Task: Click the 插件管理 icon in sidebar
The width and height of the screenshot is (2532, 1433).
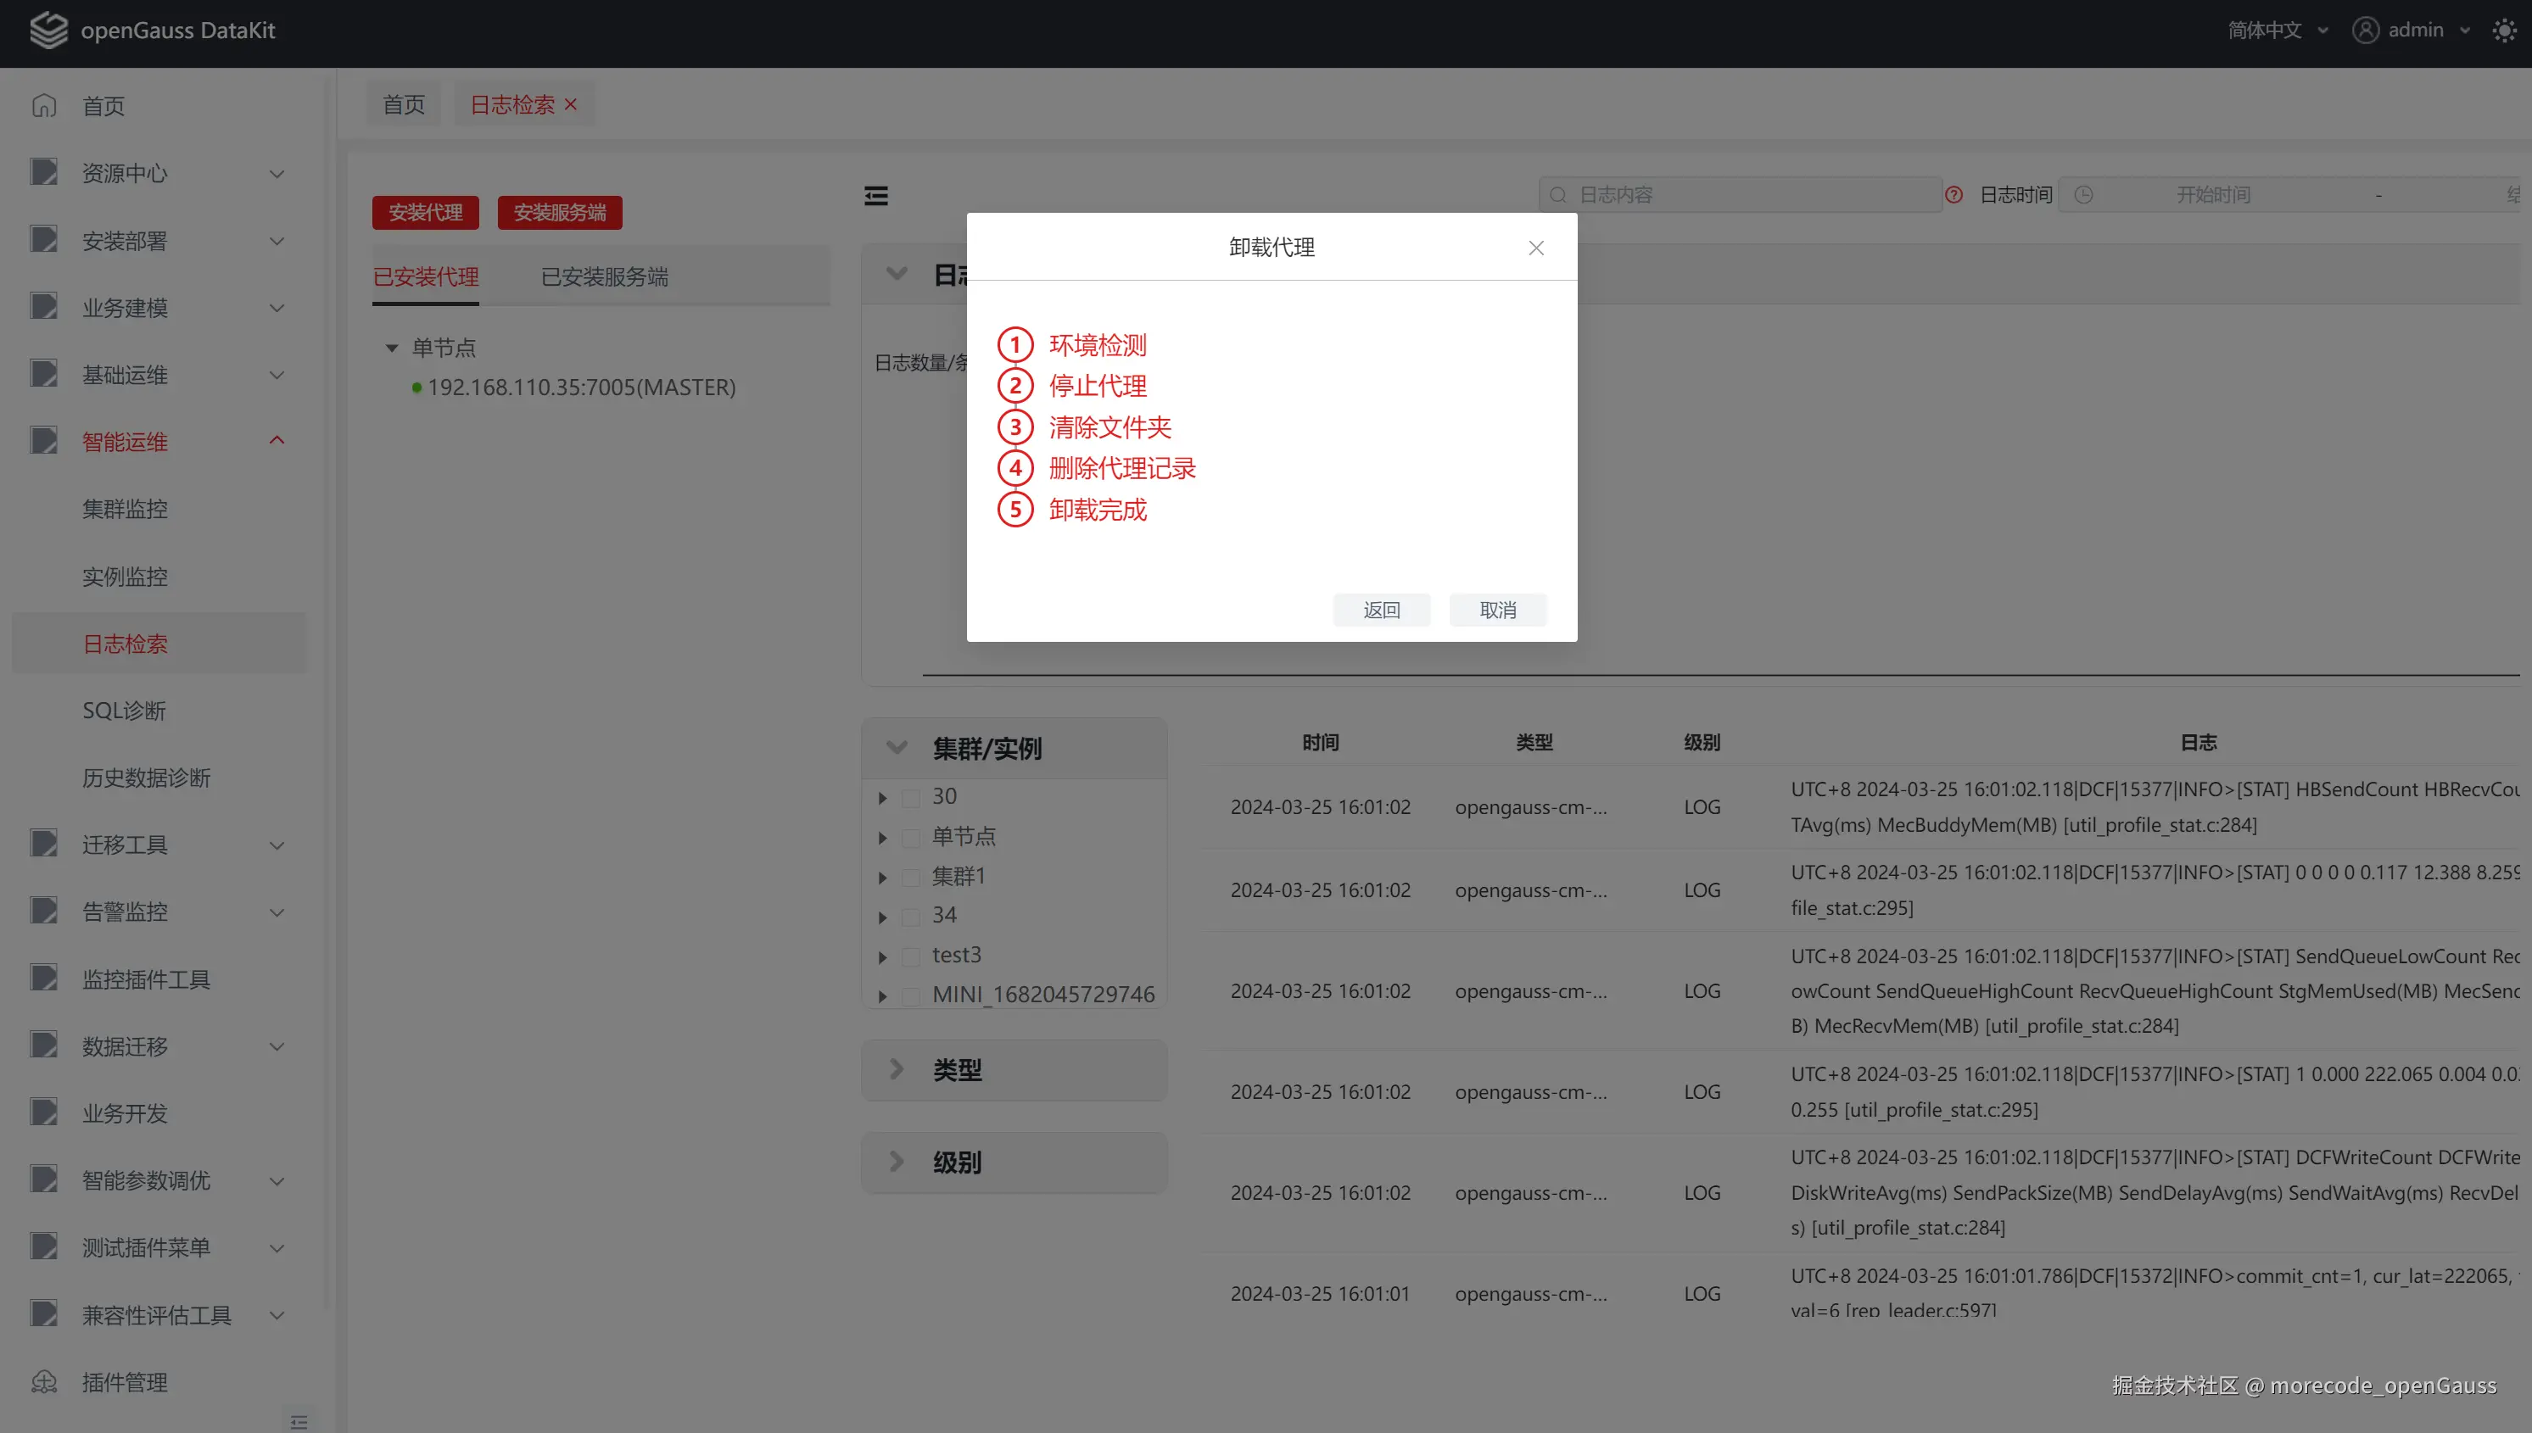Action: tap(44, 1382)
